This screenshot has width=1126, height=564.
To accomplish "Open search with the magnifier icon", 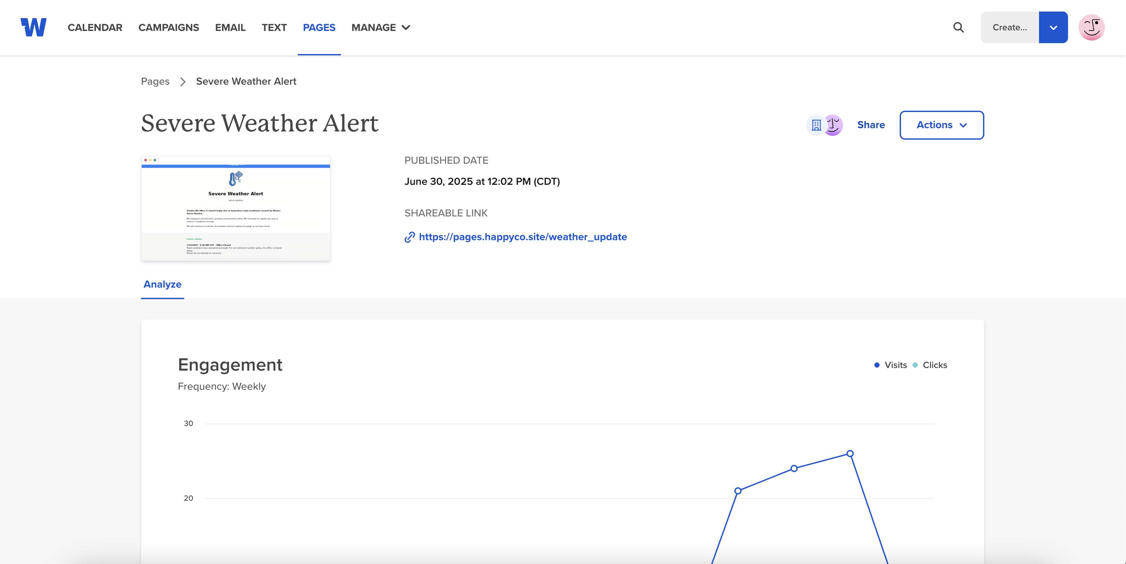I will 958,27.
